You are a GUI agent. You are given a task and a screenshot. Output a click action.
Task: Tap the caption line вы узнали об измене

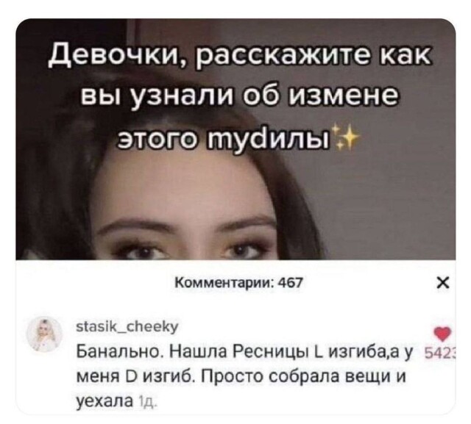tap(240, 98)
